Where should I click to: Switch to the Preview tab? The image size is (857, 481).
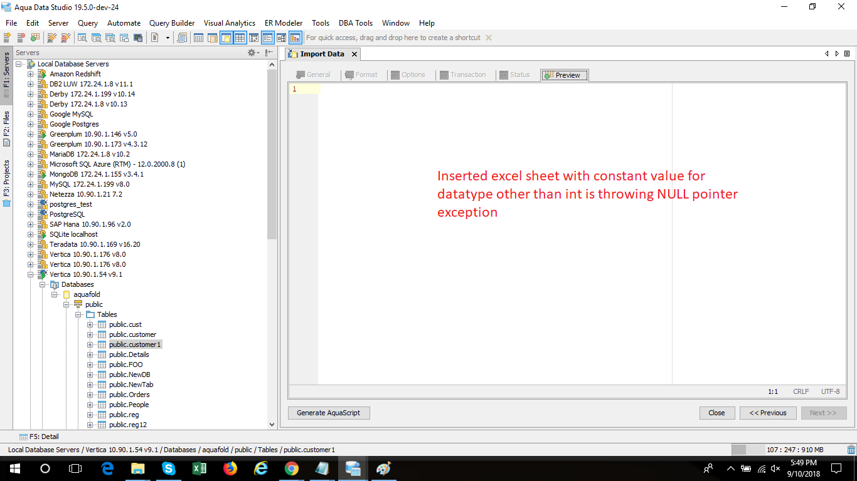(565, 75)
